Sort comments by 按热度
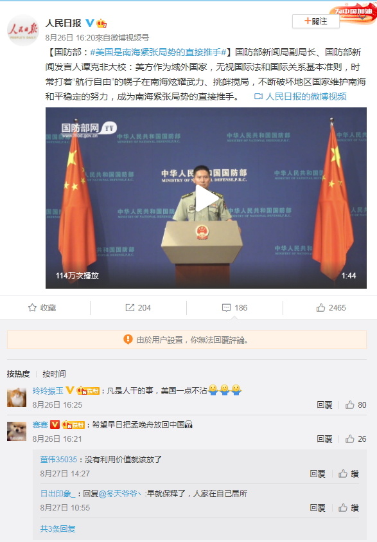 [x=18, y=374]
